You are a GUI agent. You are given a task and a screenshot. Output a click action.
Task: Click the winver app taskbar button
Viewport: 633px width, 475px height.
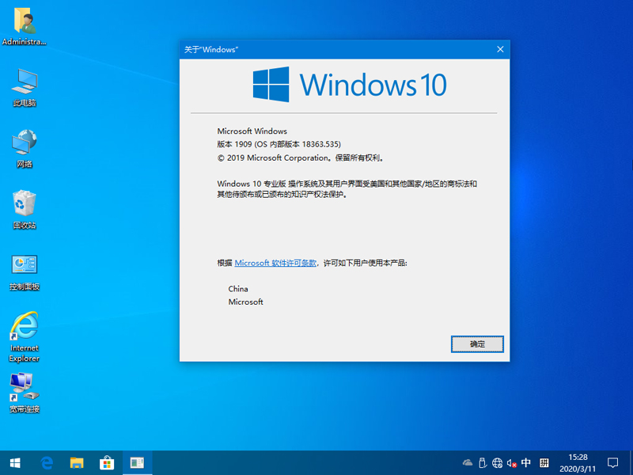pyautogui.click(x=137, y=463)
